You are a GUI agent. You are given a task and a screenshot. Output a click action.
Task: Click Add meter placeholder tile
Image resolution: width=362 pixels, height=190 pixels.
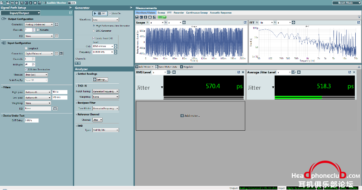pos(191,116)
